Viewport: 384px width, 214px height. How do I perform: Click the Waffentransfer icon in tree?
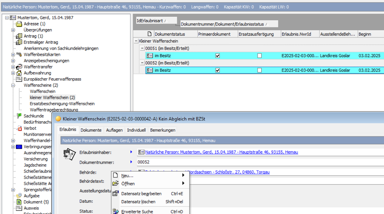click(x=19, y=67)
